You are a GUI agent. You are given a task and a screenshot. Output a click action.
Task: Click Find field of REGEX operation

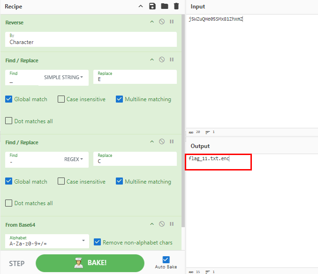[32, 160]
